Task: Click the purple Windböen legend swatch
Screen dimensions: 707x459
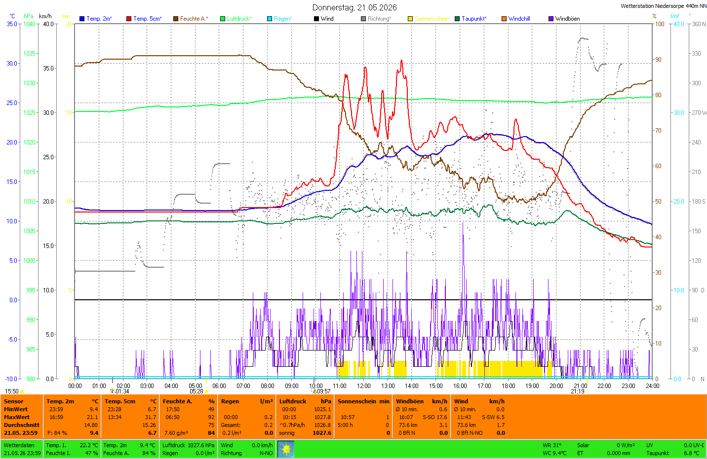Action: tap(551, 19)
